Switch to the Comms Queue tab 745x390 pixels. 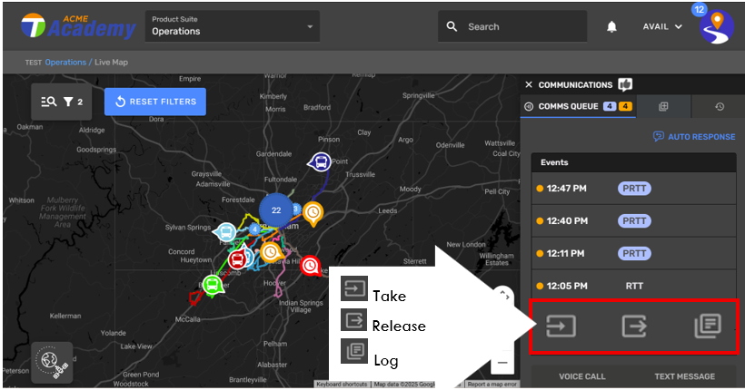tap(576, 106)
